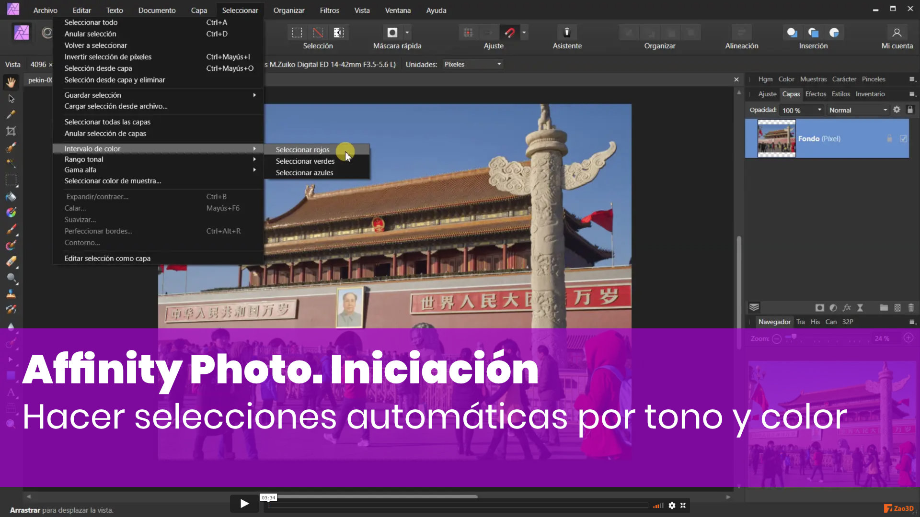Image resolution: width=920 pixels, height=517 pixels.
Task: Select the Paint Brush tool
Action: pos(11,229)
